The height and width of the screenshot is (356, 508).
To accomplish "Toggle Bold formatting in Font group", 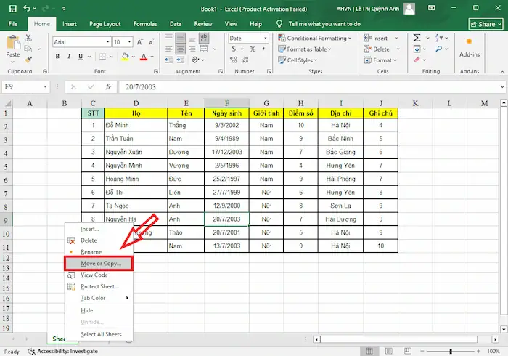I will pos(57,57).
